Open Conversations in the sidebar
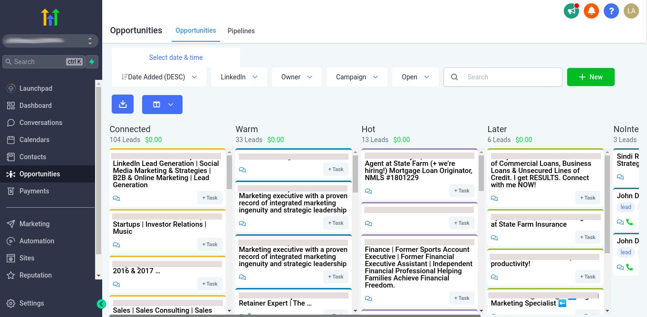 (x=41, y=123)
